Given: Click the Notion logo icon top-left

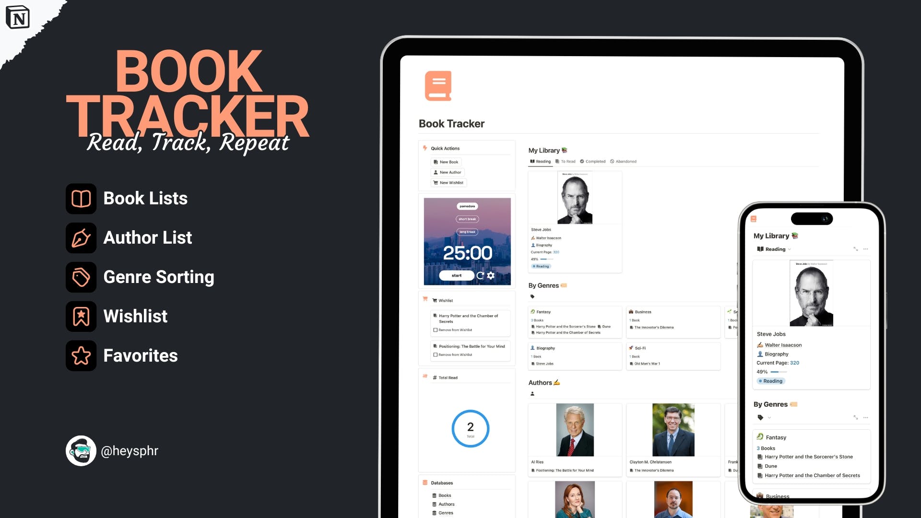Looking at the screenshot, I should [18, 17].
